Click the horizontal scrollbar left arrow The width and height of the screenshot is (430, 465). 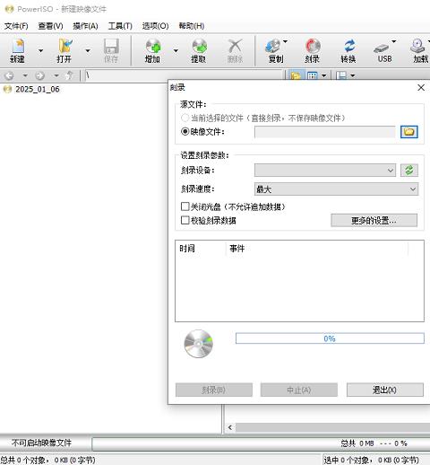click(230, 427)
